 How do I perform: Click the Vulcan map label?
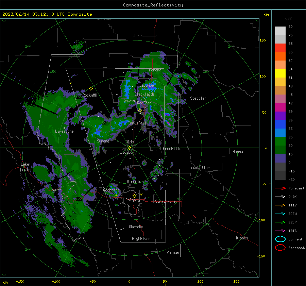tap(173, 253)
